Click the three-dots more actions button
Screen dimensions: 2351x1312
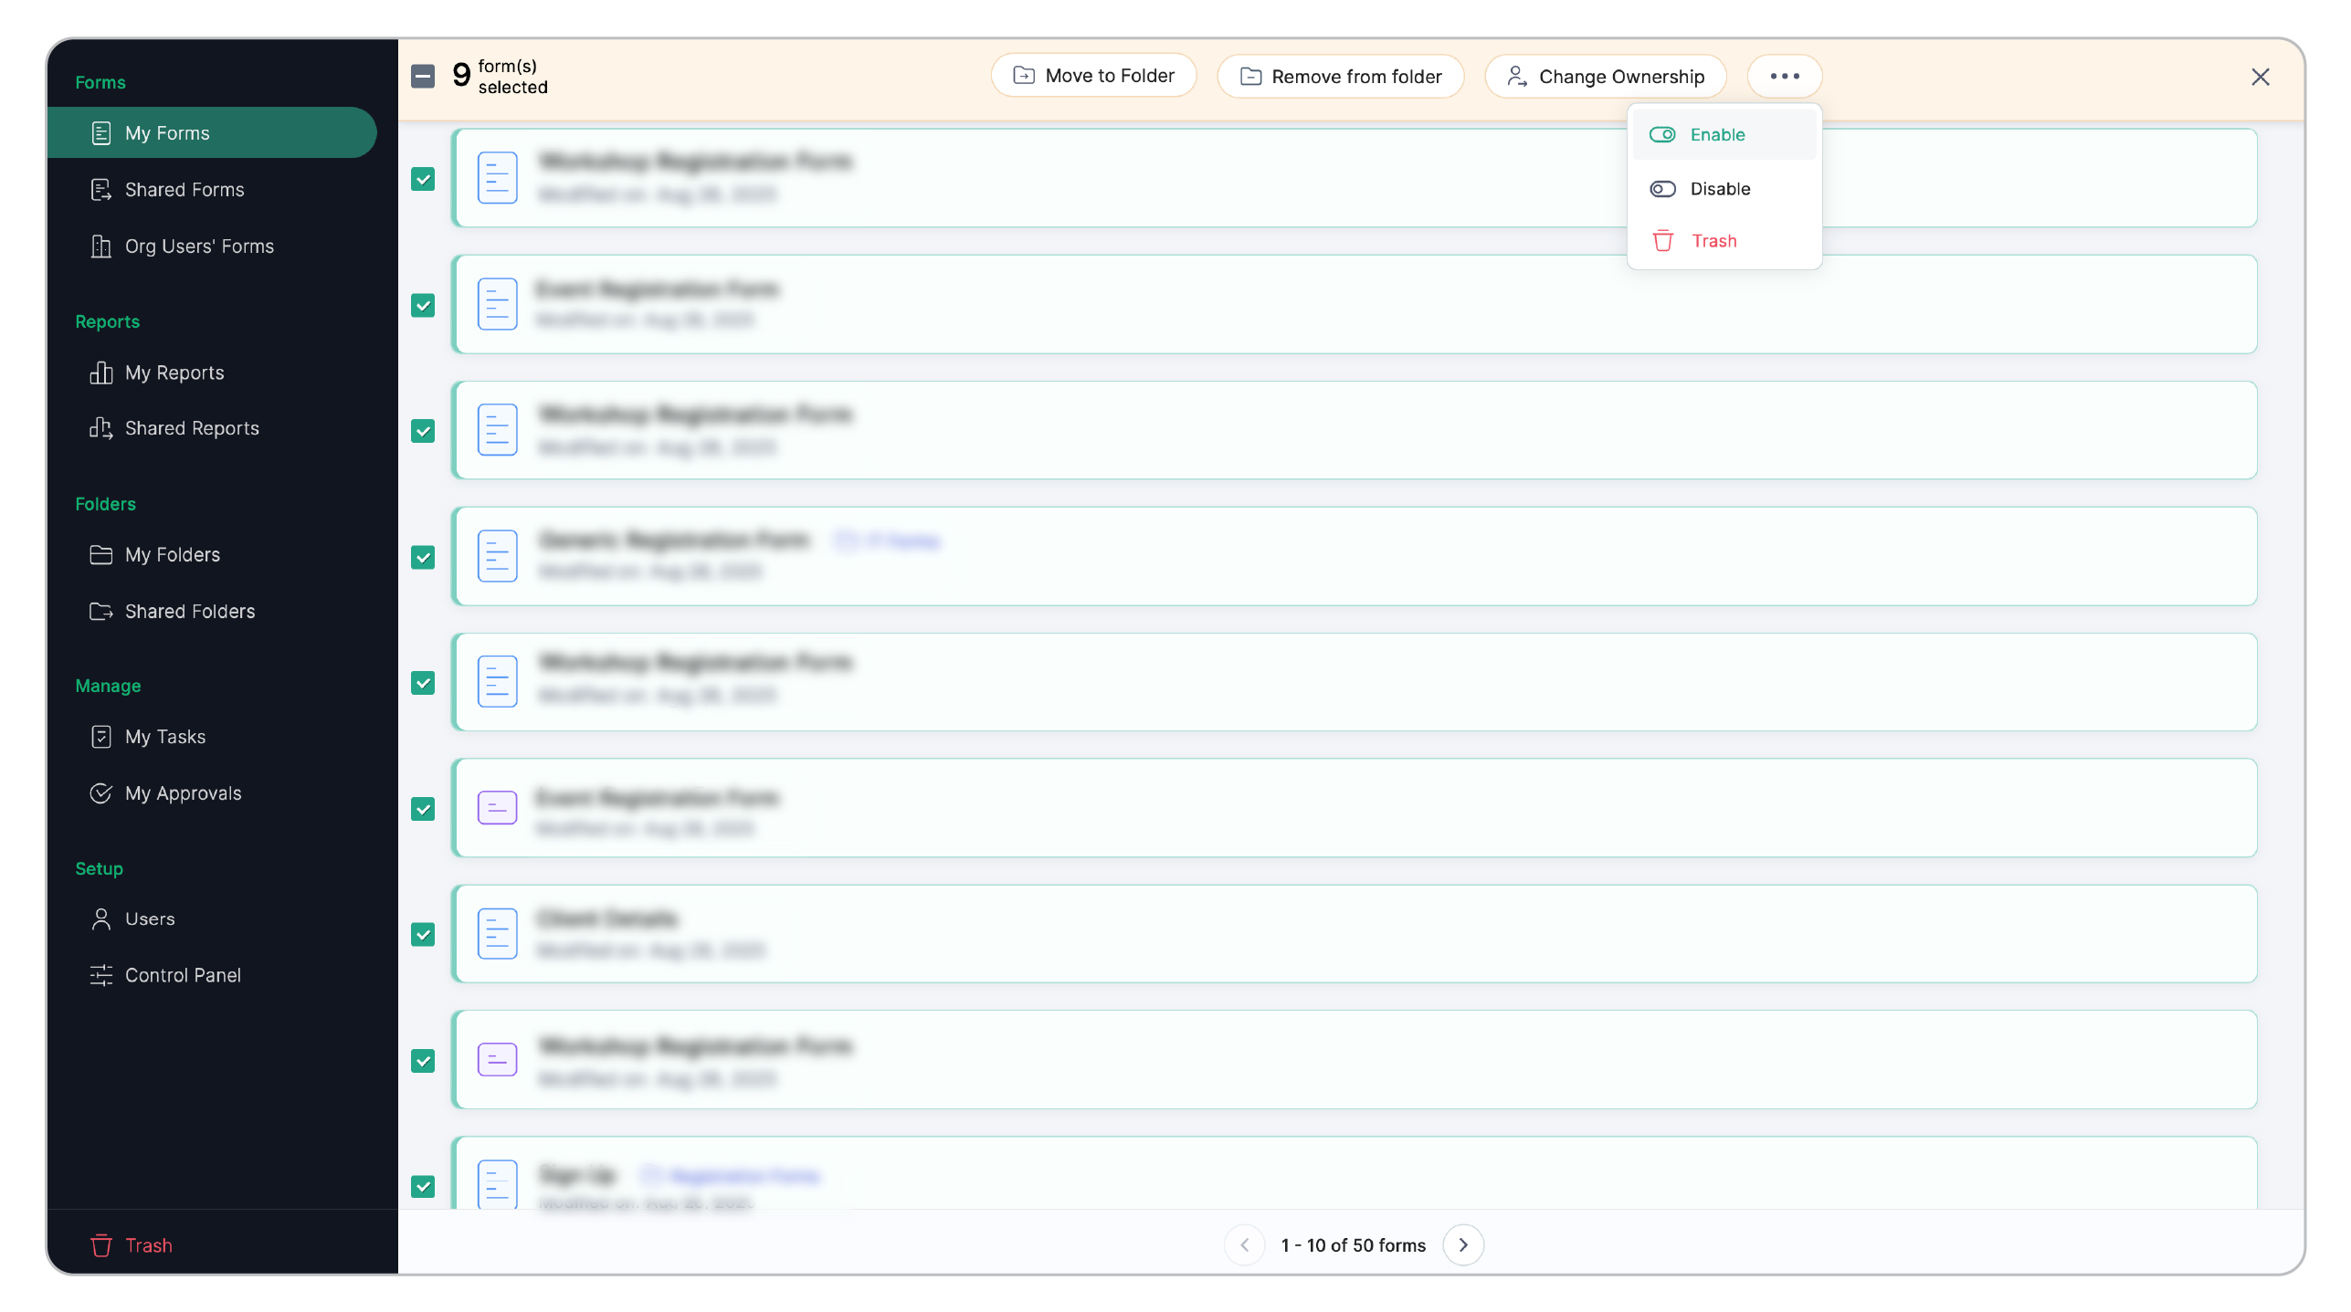pyautogui.click(x=1784, y=76)
